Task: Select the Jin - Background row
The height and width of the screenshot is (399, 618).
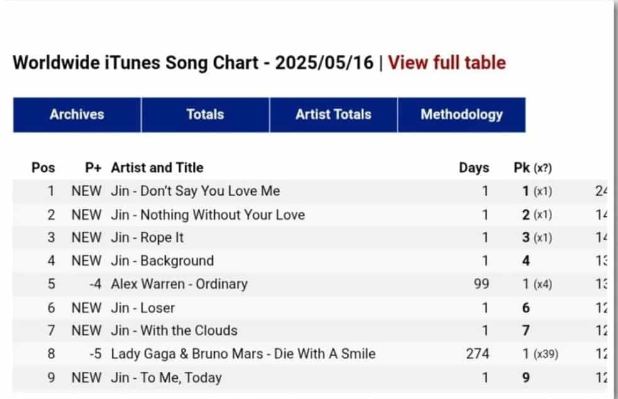Action: click(162, 261)
